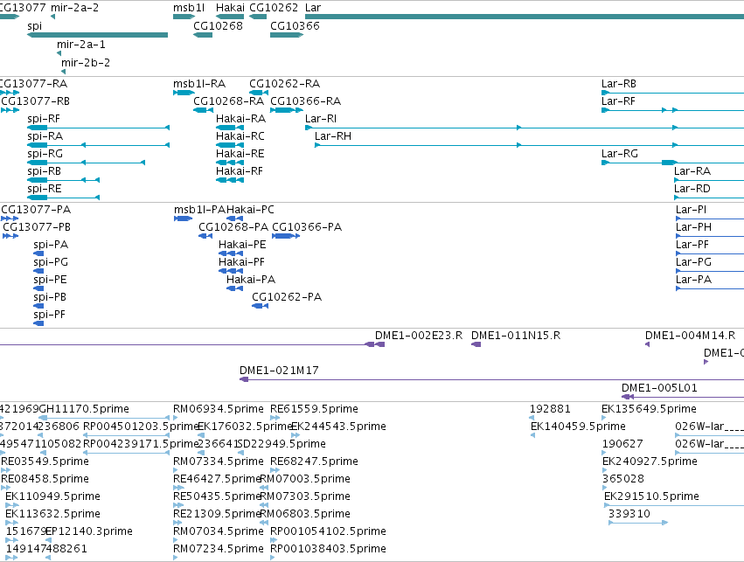
Task: Click EST 339310 label
Action: click(x=629, y=514)
